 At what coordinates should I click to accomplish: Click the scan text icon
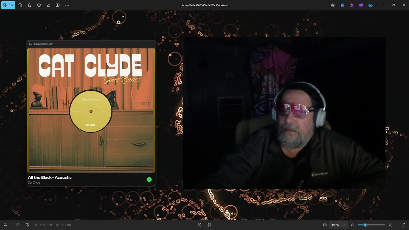coord(209,225)
